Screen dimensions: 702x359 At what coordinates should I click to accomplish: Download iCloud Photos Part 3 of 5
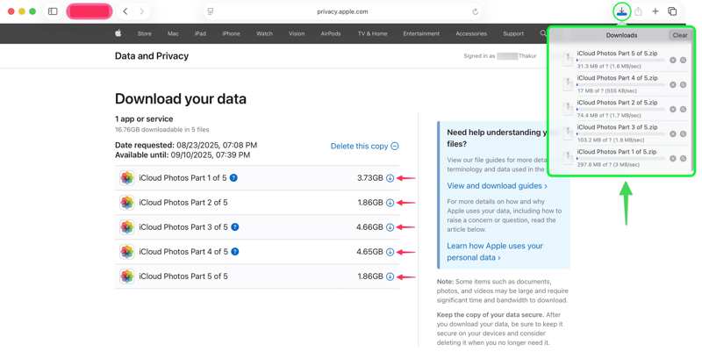coord(390,227)
